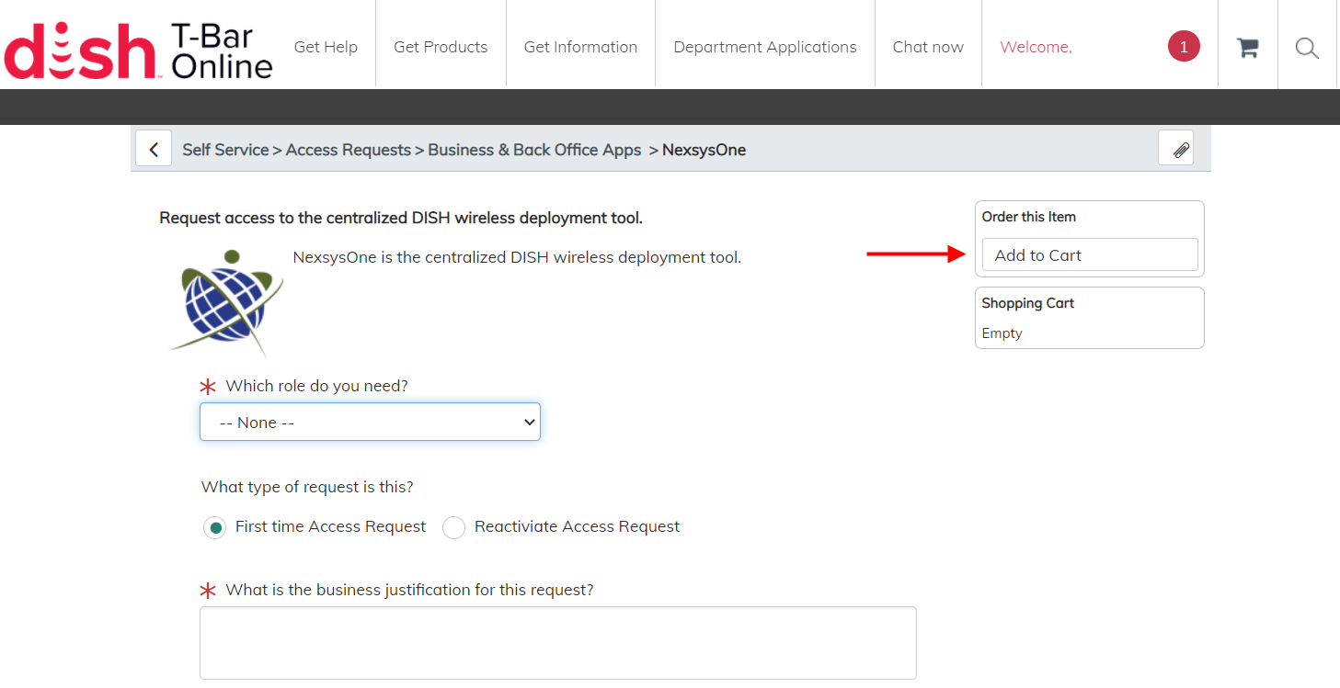1340x688 pixels.
Task: Open the Get Products menu
Action: pos(441,47)
